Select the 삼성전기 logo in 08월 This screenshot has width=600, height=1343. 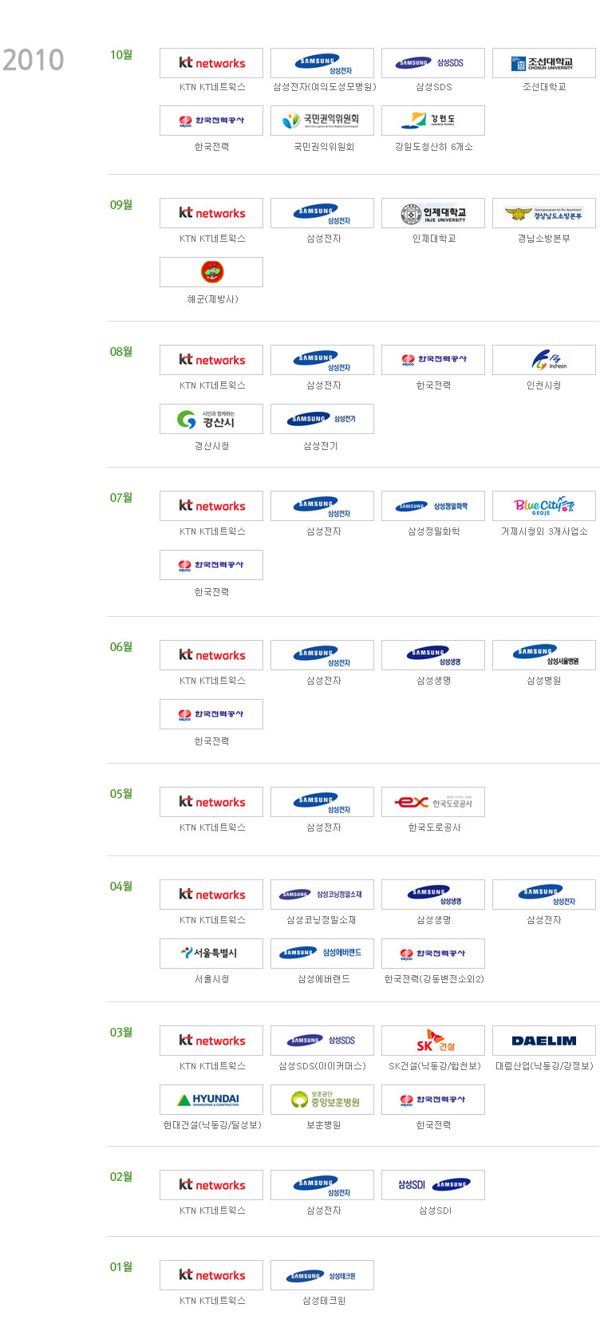point(322,419)
